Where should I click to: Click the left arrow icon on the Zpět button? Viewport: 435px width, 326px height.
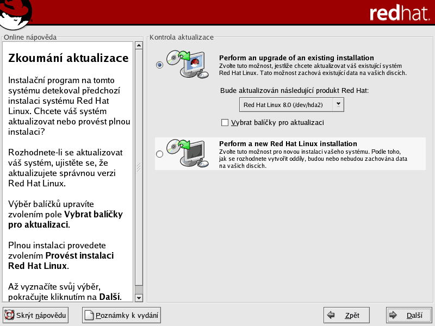tap(331, 315)
